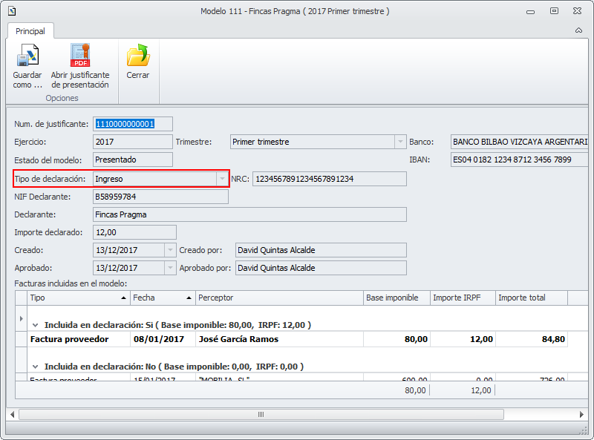Open the Trimestre dropdown
Screen dimensions: 594x440
click(397, 142)
